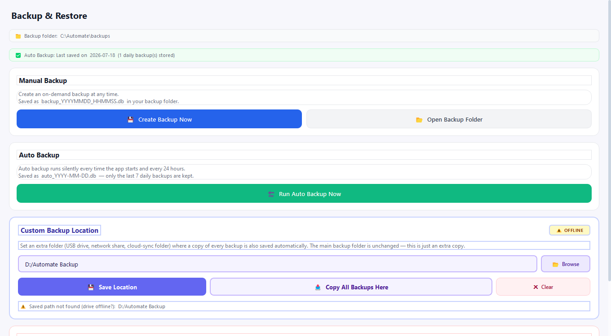Click the red X icon on Clear

pyautogui.click(x=536, y=287)
